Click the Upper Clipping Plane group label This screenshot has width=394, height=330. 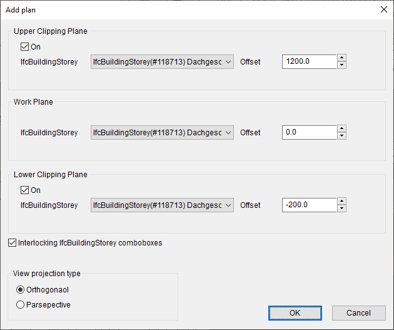point(51,31)
